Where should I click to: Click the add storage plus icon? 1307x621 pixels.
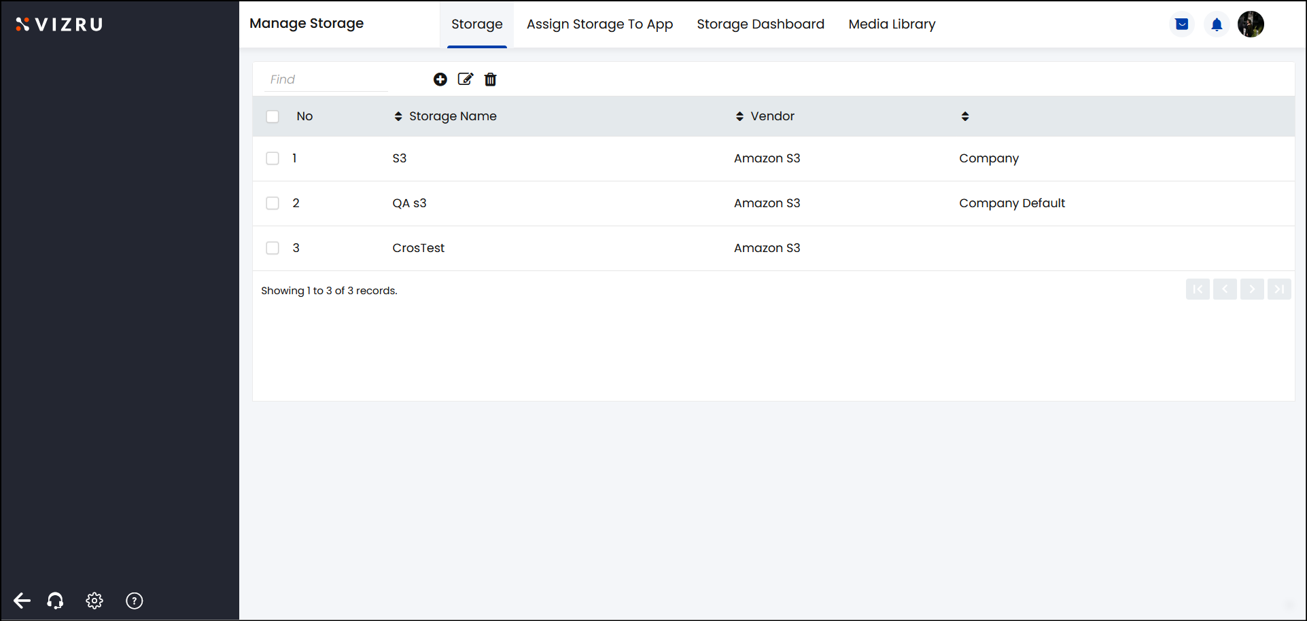click(440, 79)
